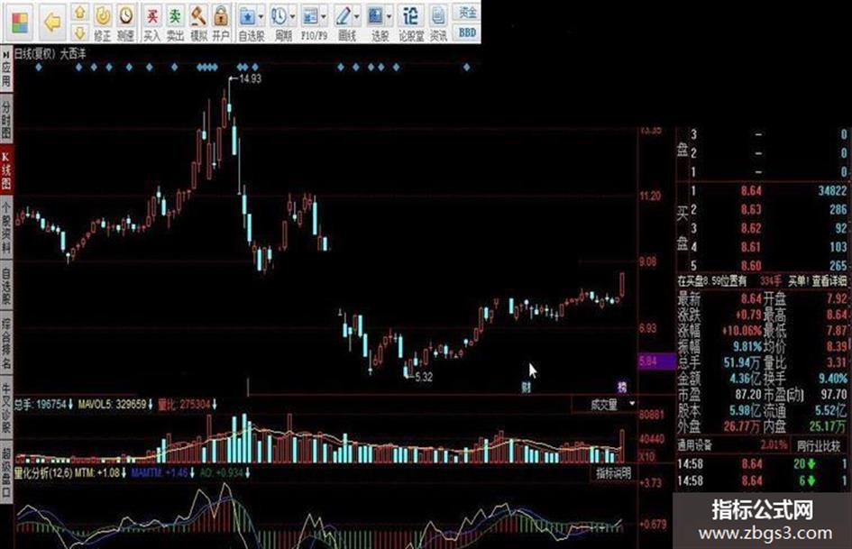This screenshot has width=852, height=549.
Task: Open the F10/F9 info icon
Action: pos(310,16)
